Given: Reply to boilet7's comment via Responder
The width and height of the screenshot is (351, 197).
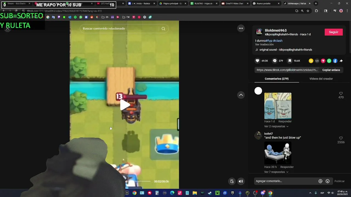Looking at the screenshot, I should point(287,167).
